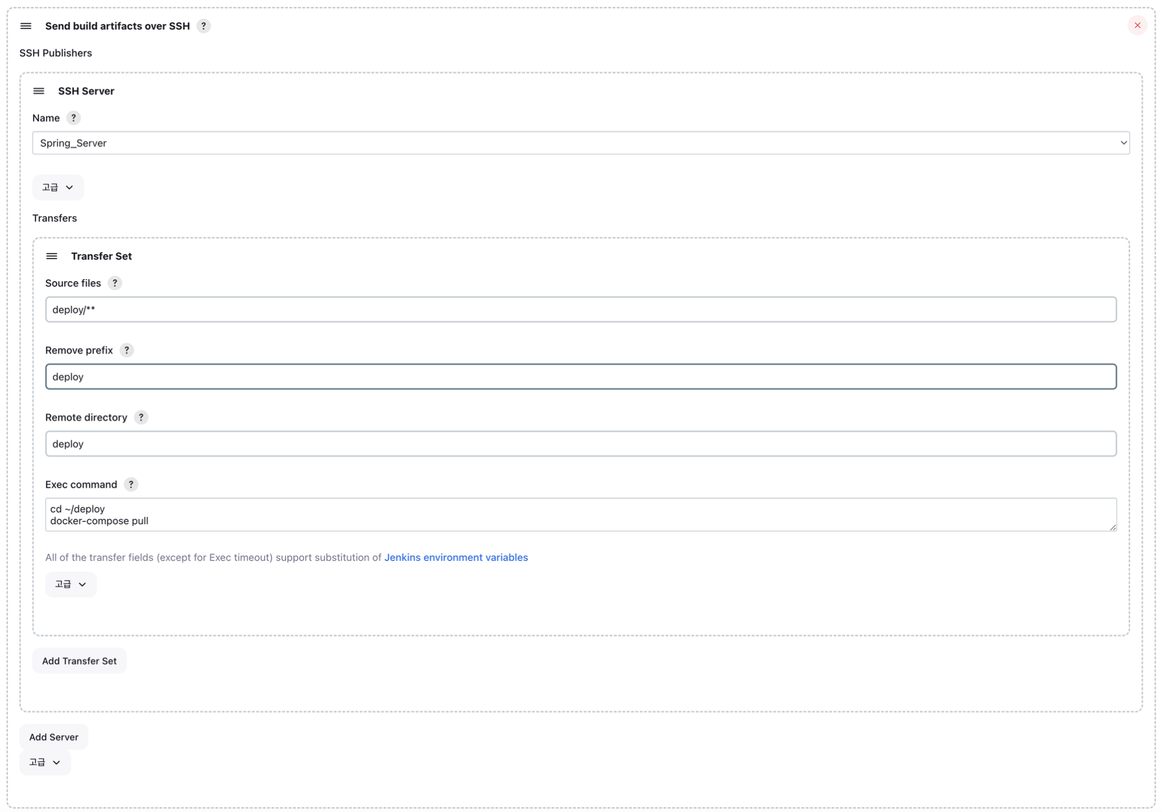Open the Jenkins environment variables link

pyautogui.click(x=456, y=557)
